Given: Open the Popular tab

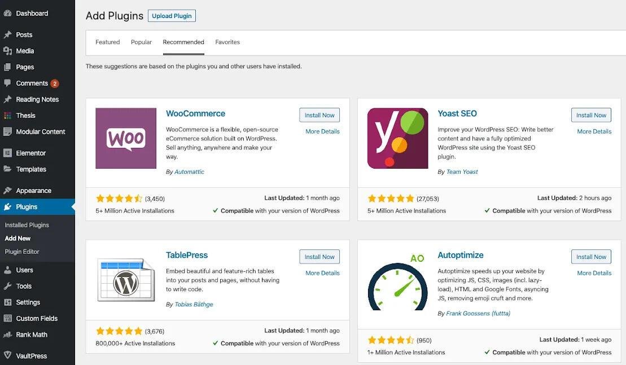Looking at the screenshot, I should [x=141, y=41].
